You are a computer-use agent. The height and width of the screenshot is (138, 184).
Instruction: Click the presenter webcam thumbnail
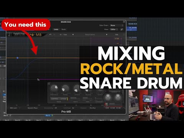[x=156, y=105]
